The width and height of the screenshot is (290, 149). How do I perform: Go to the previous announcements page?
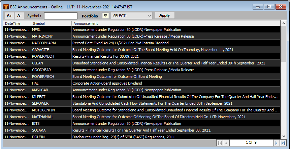point(226,143)
